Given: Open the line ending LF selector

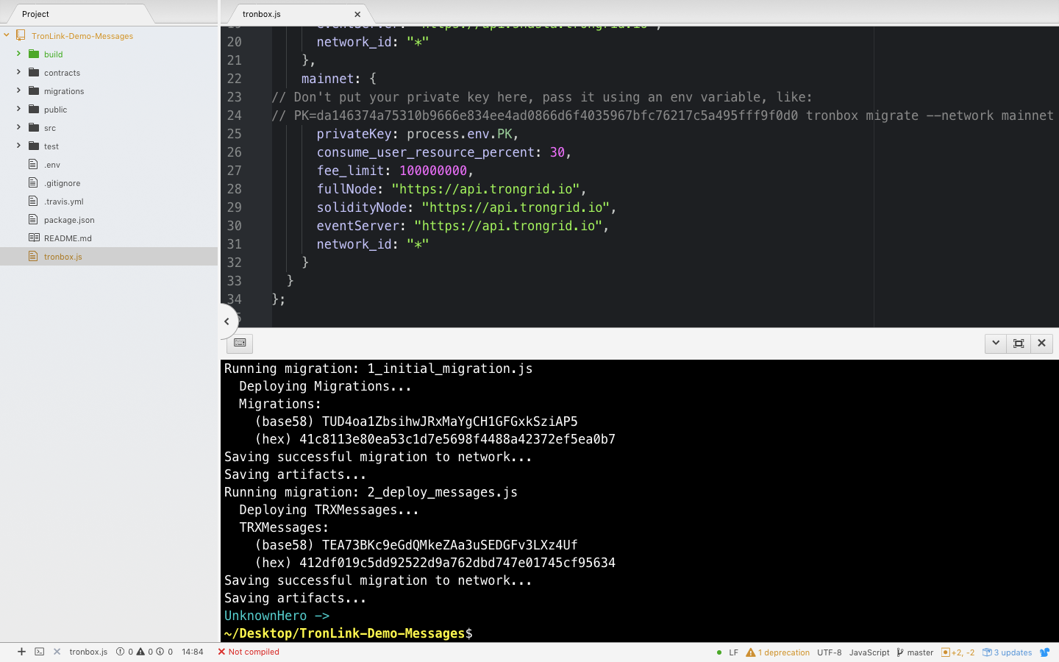Looking at the screenshot, I should [x=733, y=652].
